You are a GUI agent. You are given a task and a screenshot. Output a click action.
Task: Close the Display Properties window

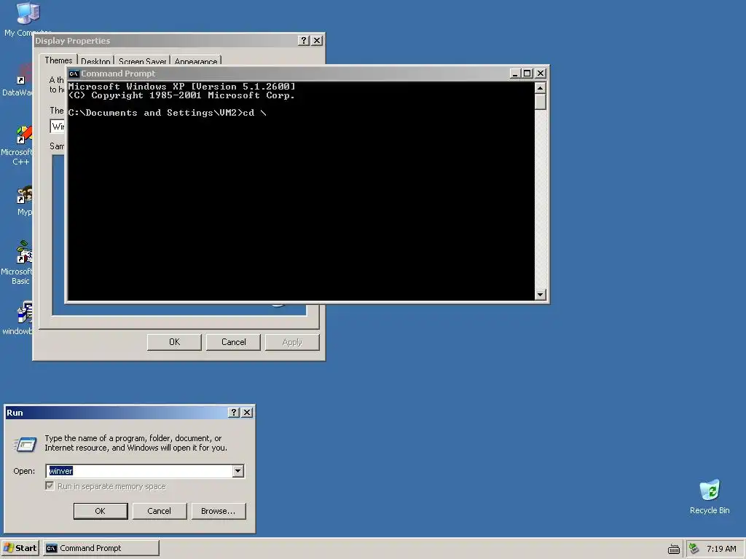[x=317, y=41]
